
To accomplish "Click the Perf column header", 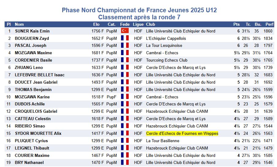I will [x=269, y=25].
